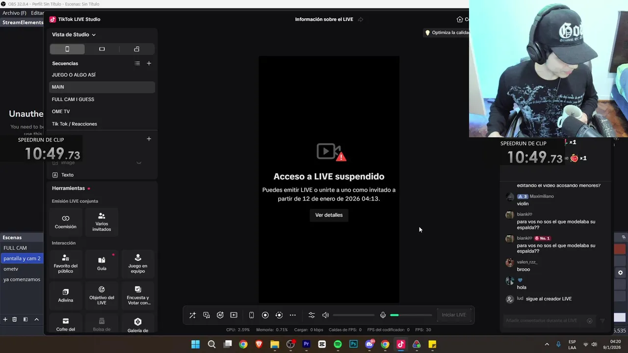Viewport: 628px width, 353px height.
Task: Open clip film-strip icon in bottom toolbar
Action: 234,315
